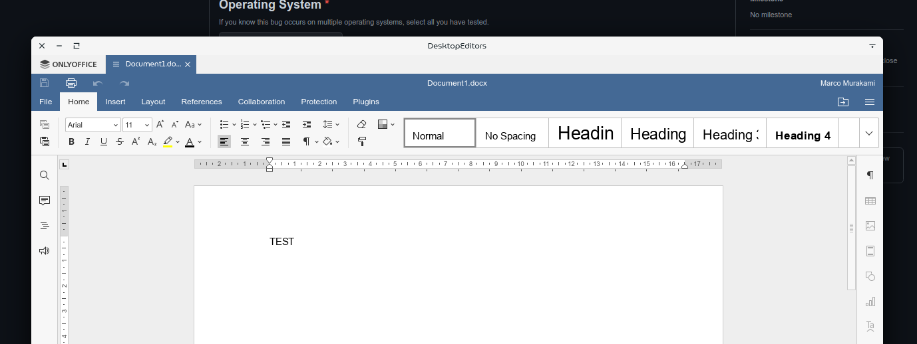Set align center
The height and width of the screenshot is (344, 917).
[245, 141]
